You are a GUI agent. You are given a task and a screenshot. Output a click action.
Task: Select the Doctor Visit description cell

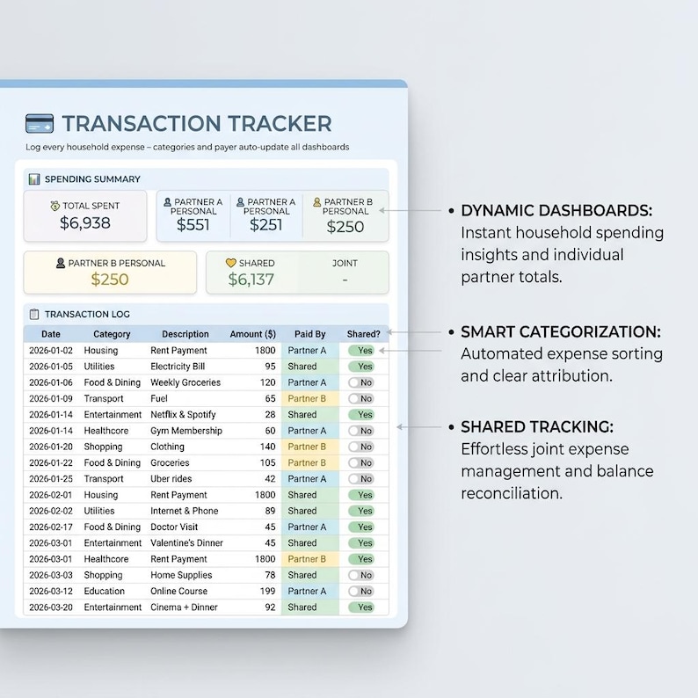(174, 527)
